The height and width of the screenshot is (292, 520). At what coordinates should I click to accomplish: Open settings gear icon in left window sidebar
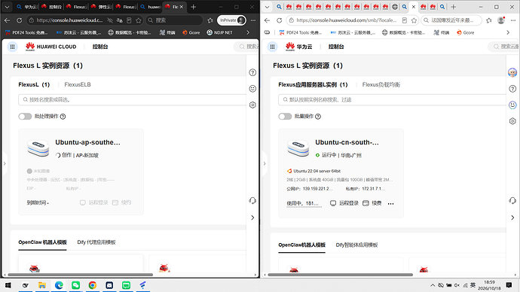click(x=252, y=105)
